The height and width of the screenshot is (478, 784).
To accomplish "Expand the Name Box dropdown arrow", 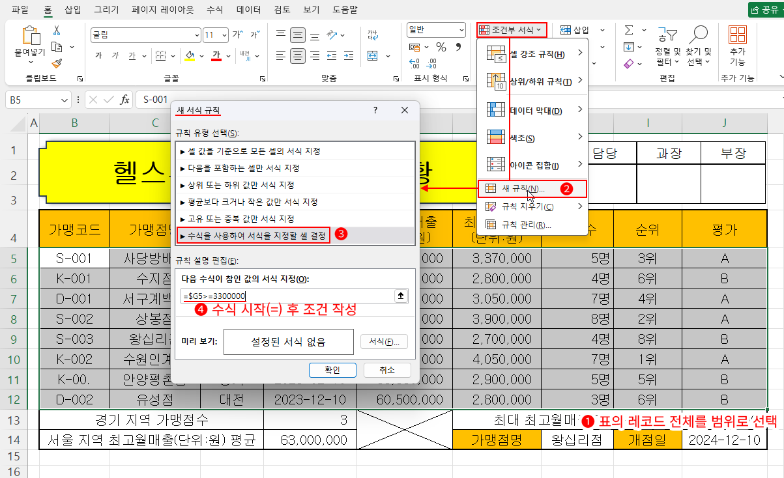I will (65, 100).
